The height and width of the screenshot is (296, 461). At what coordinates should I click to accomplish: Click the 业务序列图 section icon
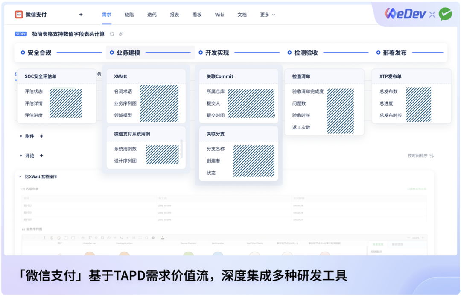[x=23, y=229]
